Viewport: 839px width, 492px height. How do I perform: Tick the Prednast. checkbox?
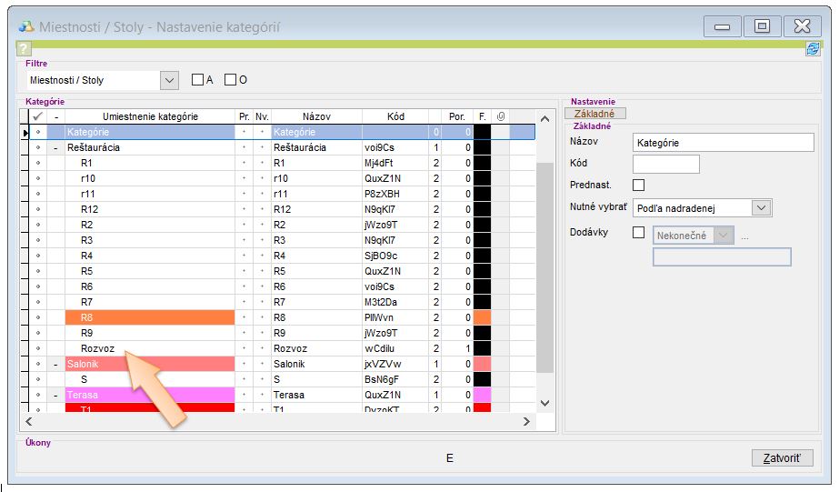pos(638,186)
